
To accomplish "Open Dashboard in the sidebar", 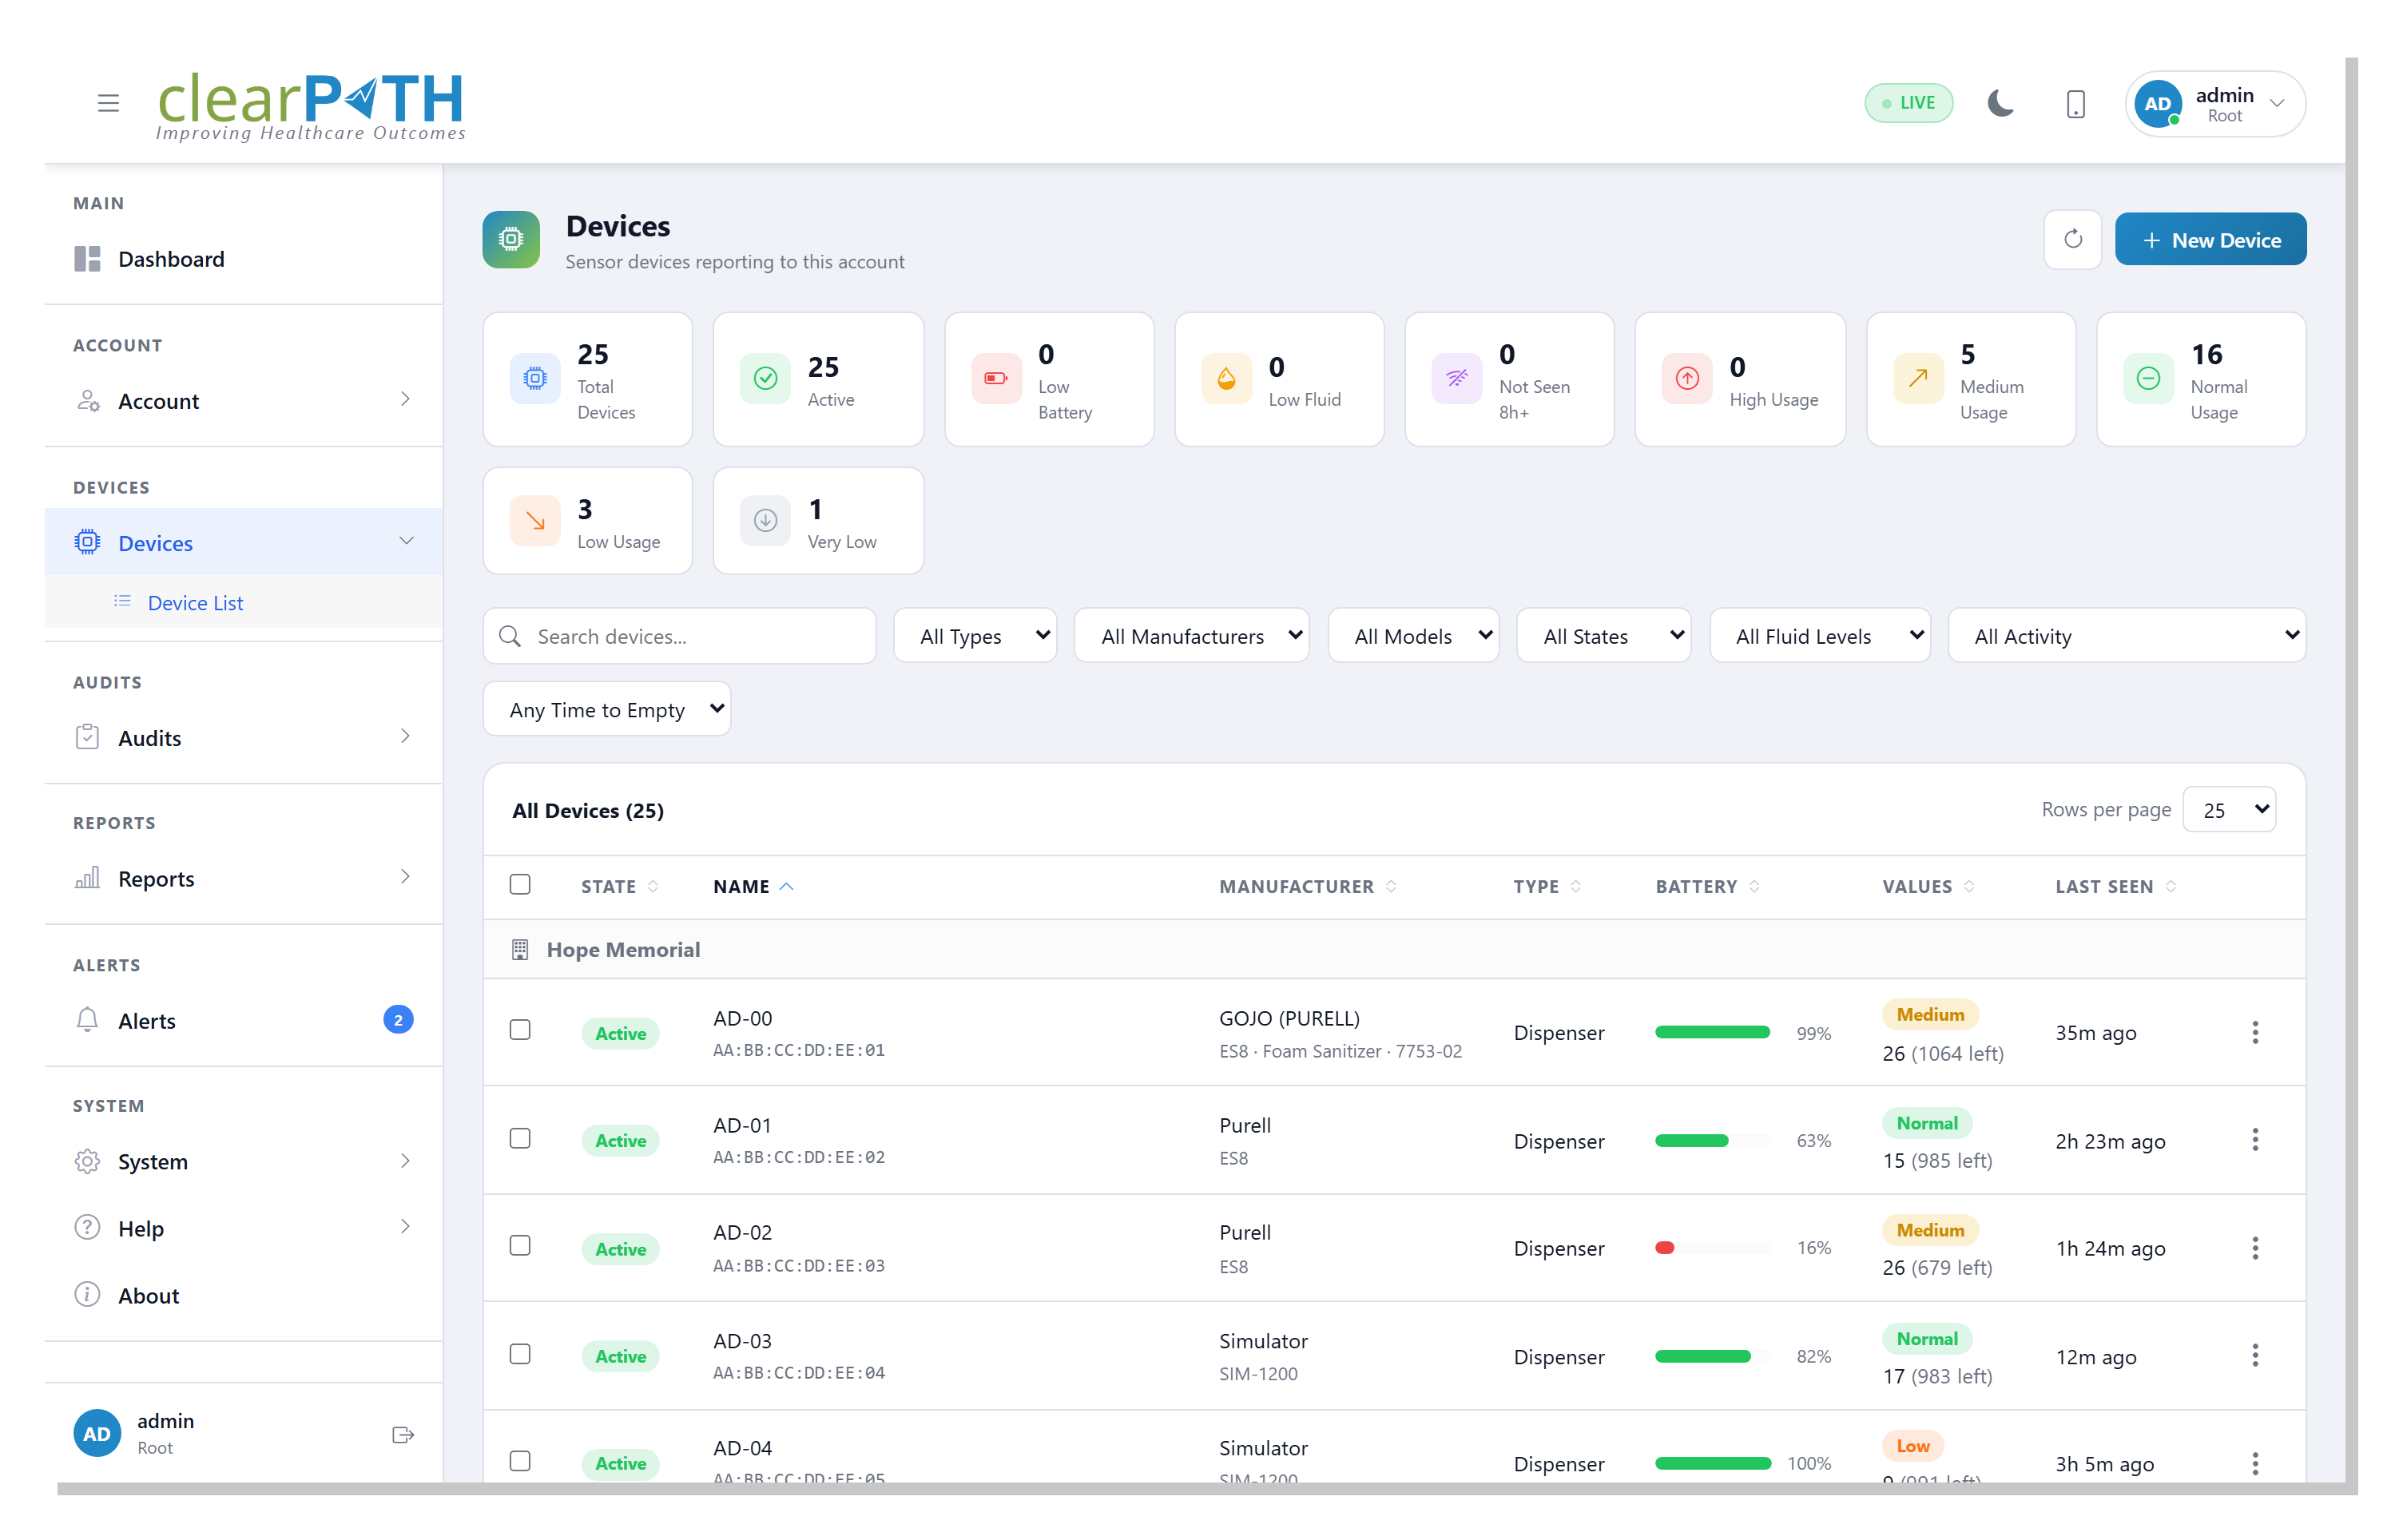I will pyautogui.click(x=244, y=259).
